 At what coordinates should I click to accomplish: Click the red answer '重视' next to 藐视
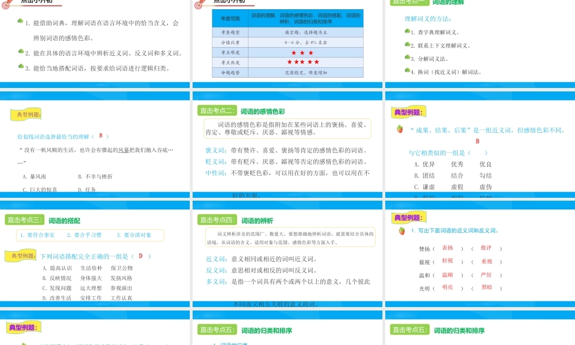[x=486, y=262]
